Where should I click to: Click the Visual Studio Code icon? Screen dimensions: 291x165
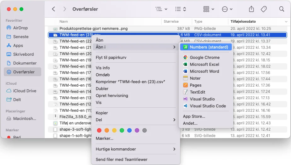pyautogui.click(x=185, y=106)
